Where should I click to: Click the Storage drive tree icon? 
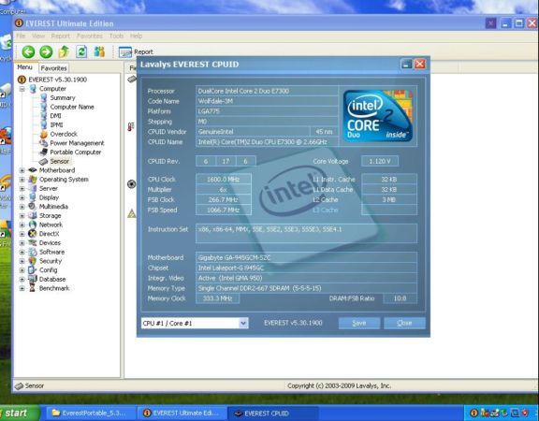point(33,215)
